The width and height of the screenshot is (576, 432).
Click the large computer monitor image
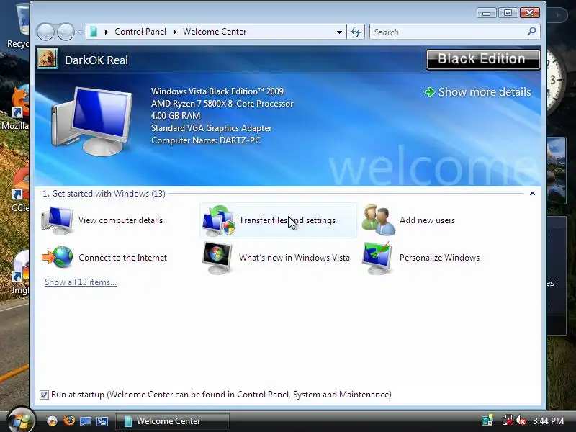coord(92,121)
